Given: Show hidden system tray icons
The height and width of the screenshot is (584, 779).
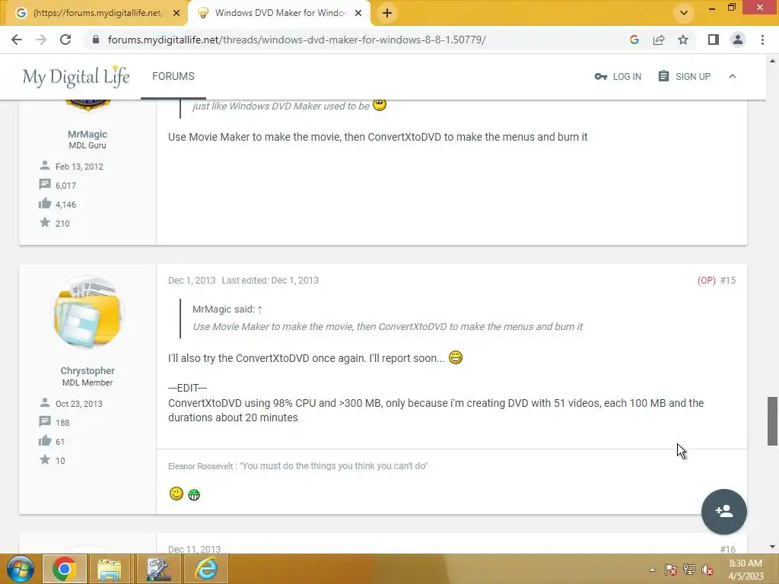Looking at the screenshot, I should pos(652,570).
